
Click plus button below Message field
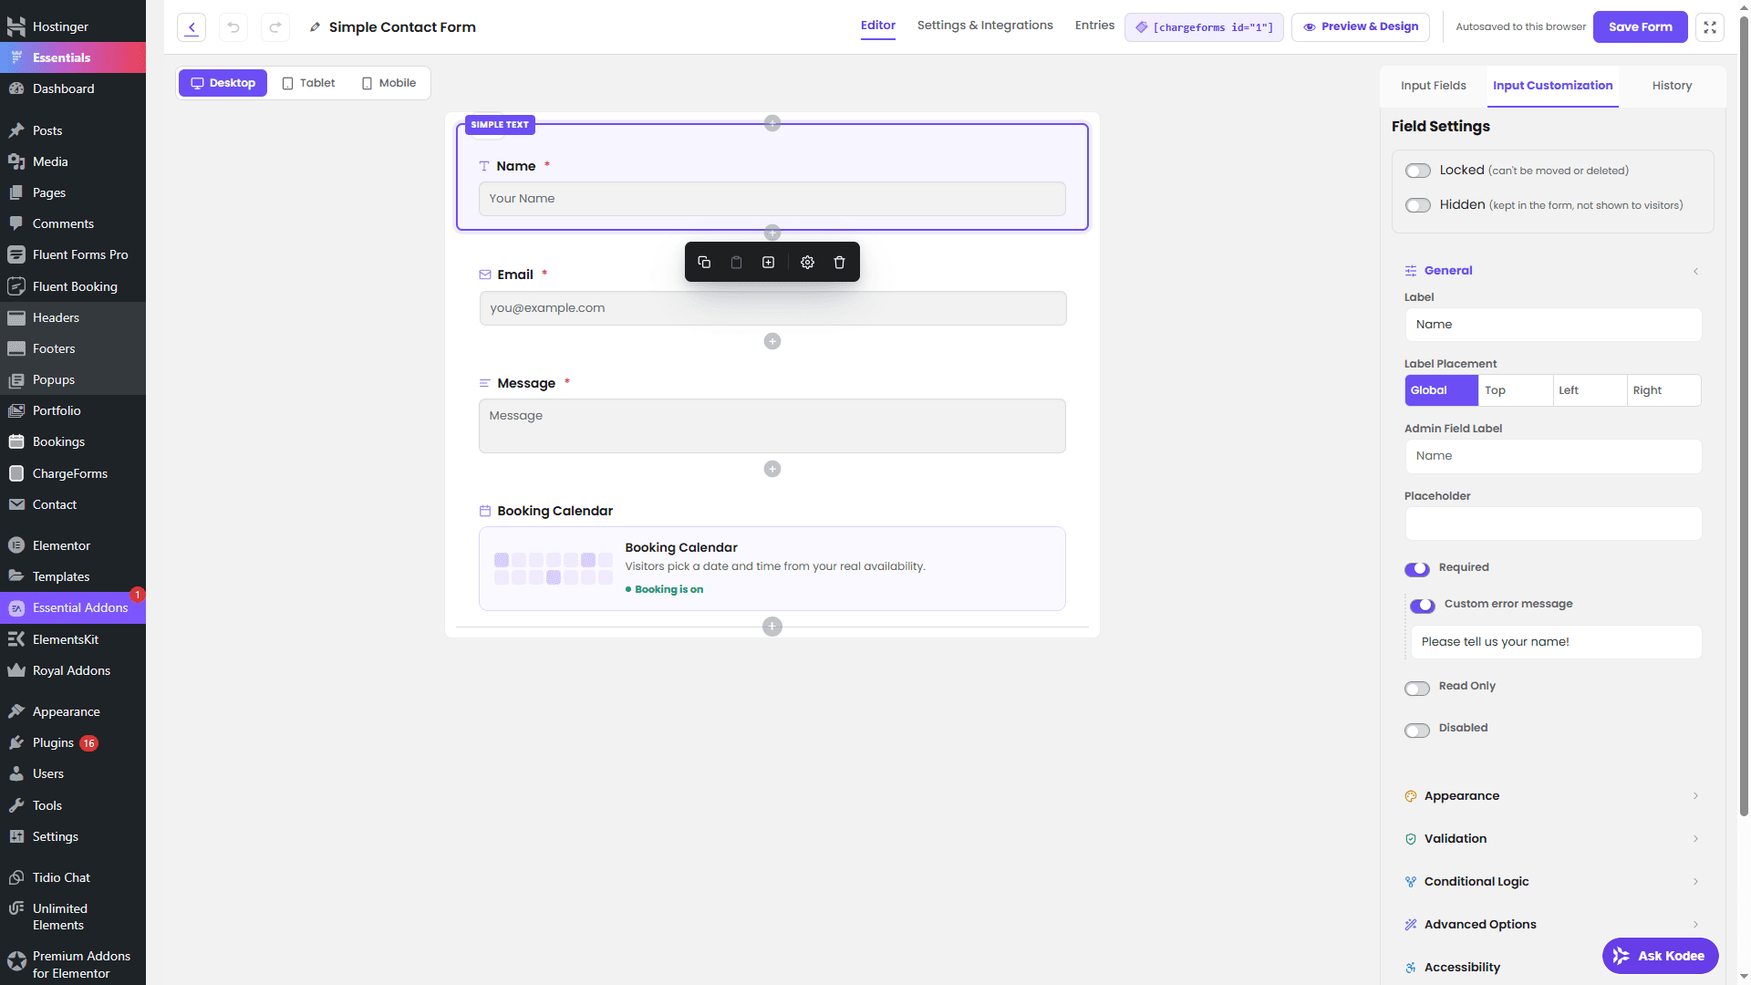(x=772, y=469)
